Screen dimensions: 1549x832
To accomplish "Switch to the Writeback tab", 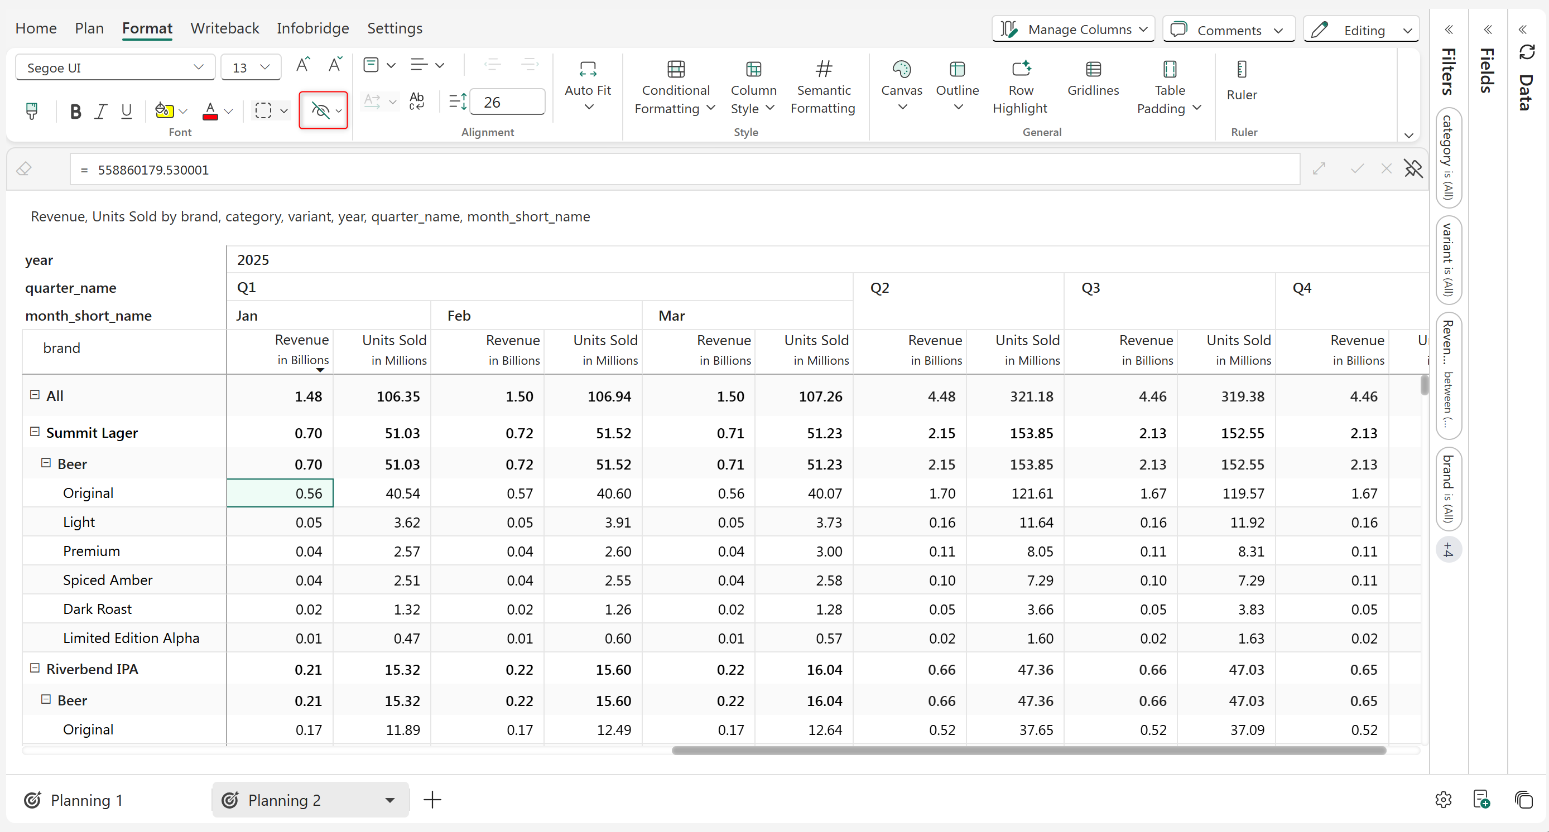I will pyautogui.click(x=224, y=28).
